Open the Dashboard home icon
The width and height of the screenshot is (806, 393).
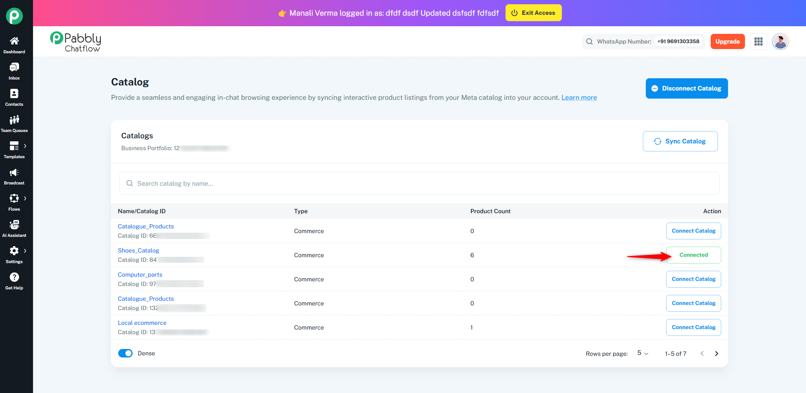(14, 41)
